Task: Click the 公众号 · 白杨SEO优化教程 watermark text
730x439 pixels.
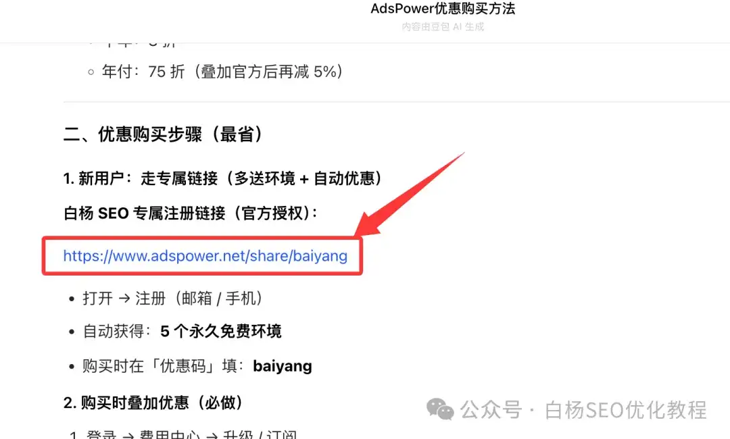Action: click(583, 410)
